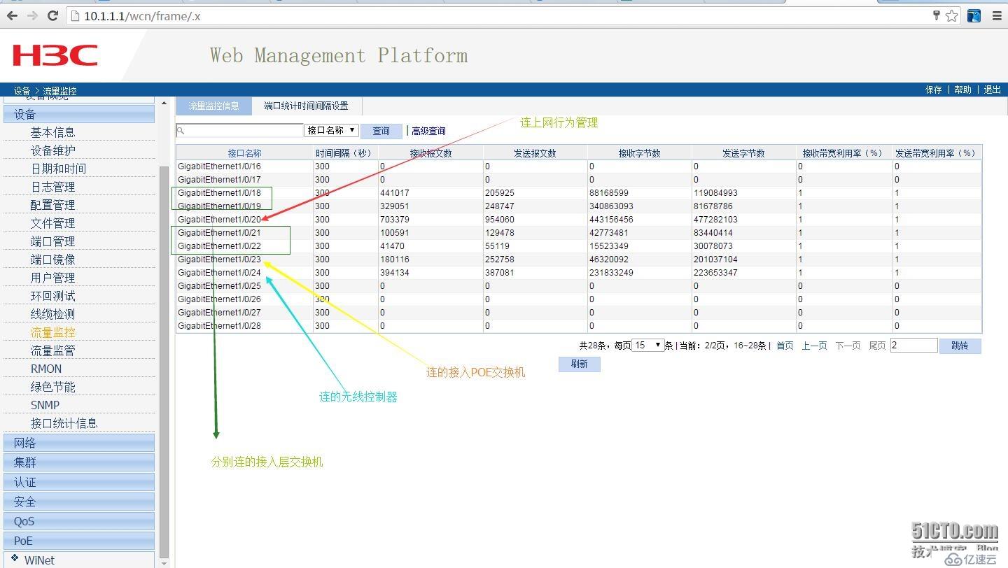Bookmark page with star icon
Viewport: 1008px width, 568px height.
point(952,15)
